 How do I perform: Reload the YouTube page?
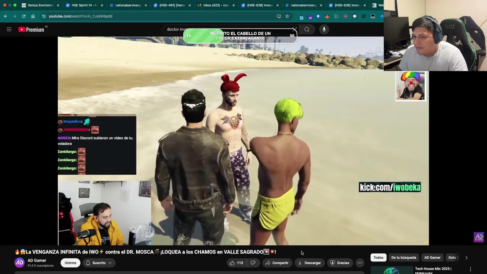(x=24, y=16)
